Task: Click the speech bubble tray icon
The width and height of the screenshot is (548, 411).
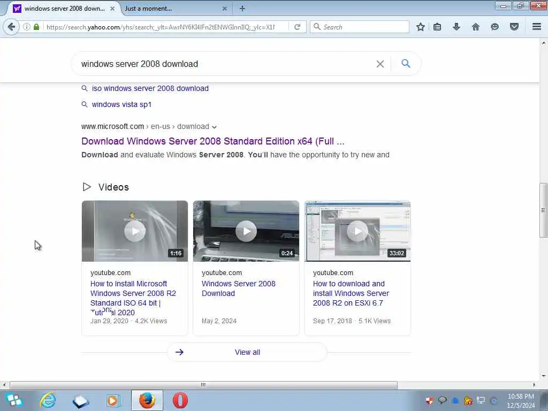Action: pos(443,400)
